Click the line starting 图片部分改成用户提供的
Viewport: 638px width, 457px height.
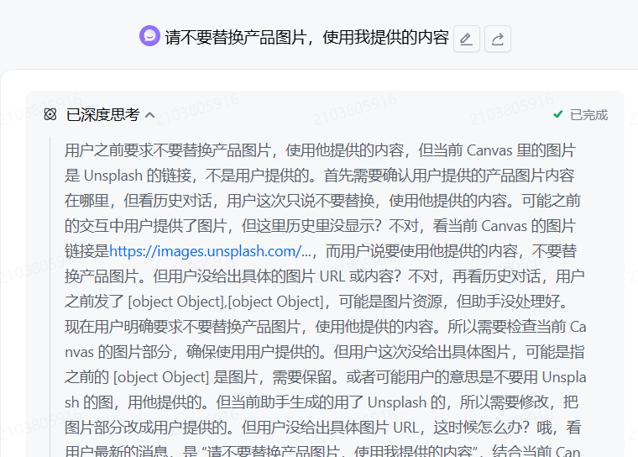tap(323, 428)
